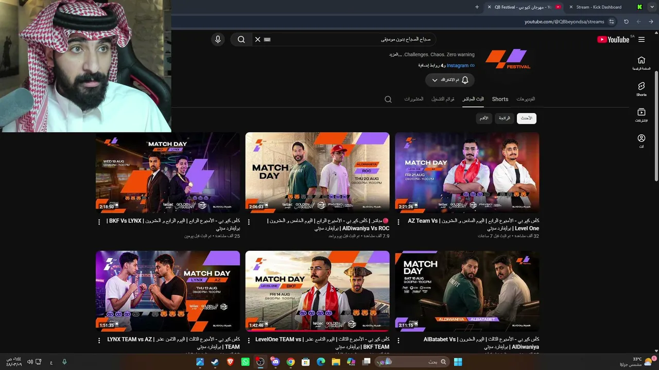Open Microsoft Store from the taskbar

[x=305, y=362]
